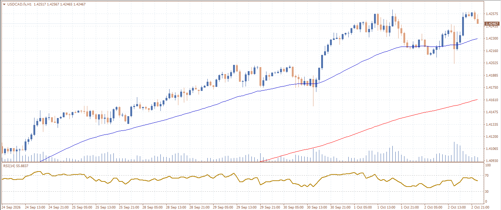This screenshot has height=210, width=501.
Task: Select the RSI(14) 55.8837 indicator label
Action: (16, 166)
